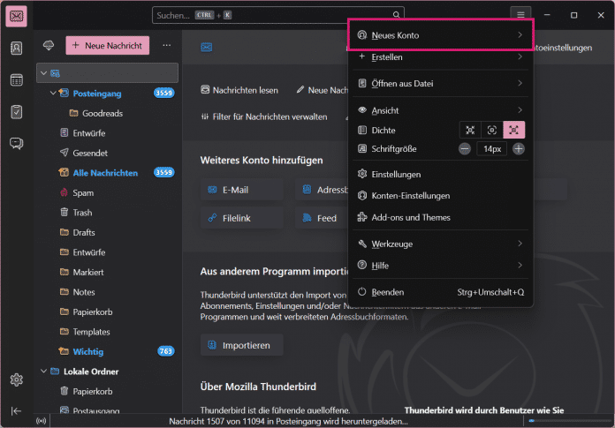Increase font size with plus button

(x=519, y=149)
